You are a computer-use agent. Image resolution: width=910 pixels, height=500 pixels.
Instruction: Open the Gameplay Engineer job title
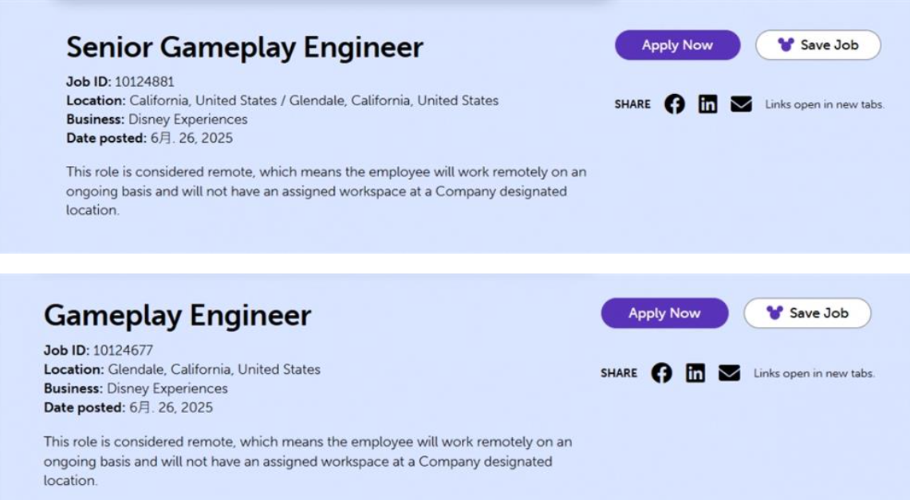pos(178,316)
